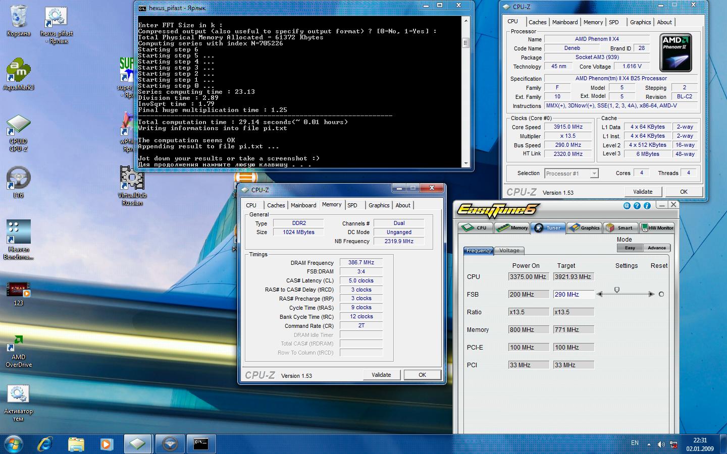Open the Windows Start orb
727x454 pixels.
[14, 444]
